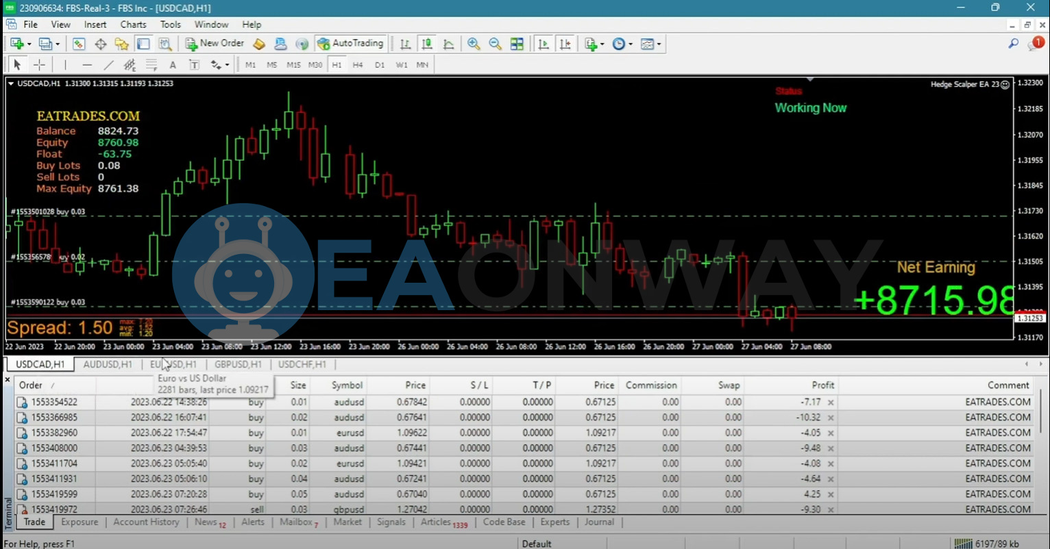Switch to the AUDUSD,H1 chart tab
The image size is (1050, 549).
[108, 364]
